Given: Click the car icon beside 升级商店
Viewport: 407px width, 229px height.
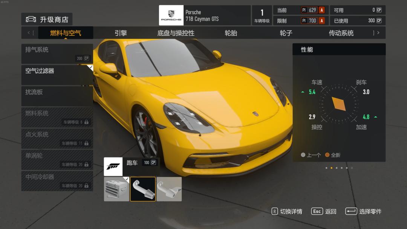Looking at the screenshot, I should (31, 19).
